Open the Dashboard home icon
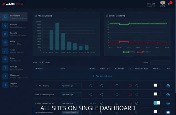This screenshot has height=115, width=176. click(5, 17)
